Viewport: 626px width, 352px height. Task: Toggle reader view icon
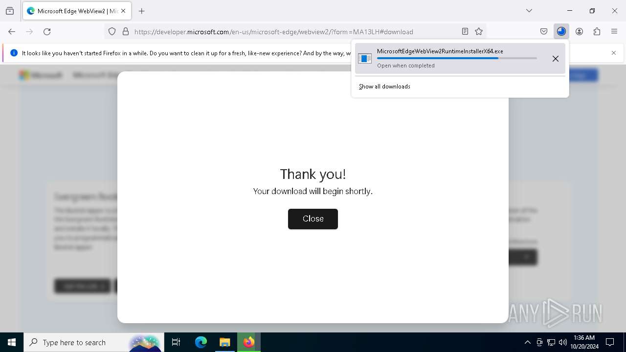[x=465, y=31]
